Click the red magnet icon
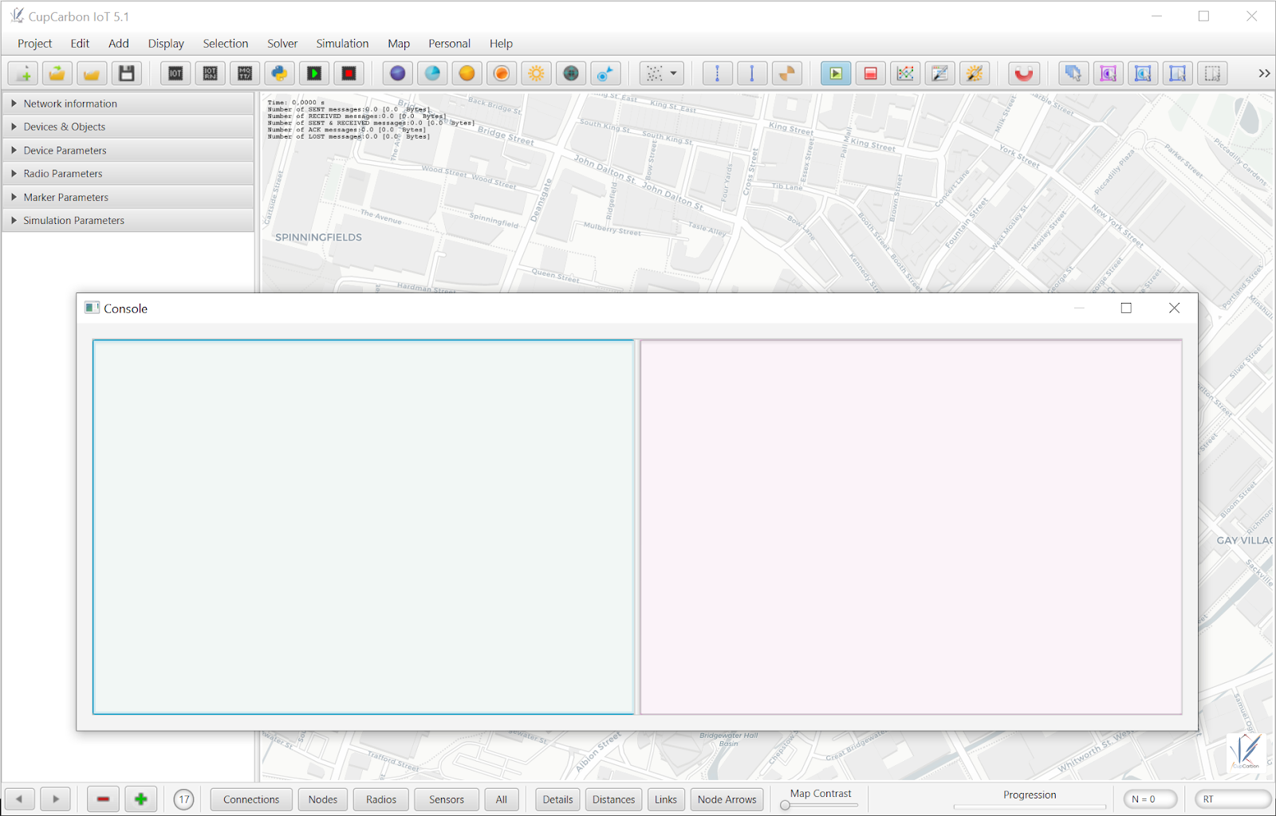Image resolution: width=1276 pixels, height=816 pixels. pyautogui.click(x=1023, y=73)
